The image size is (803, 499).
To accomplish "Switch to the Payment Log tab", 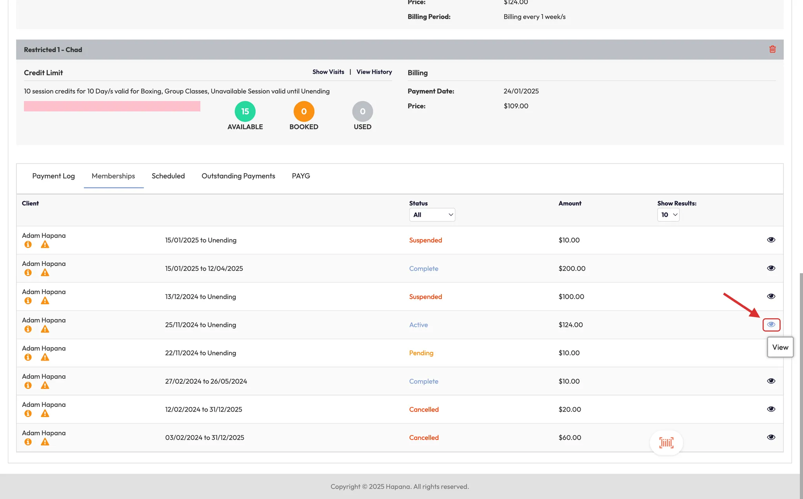I will 53,176.
